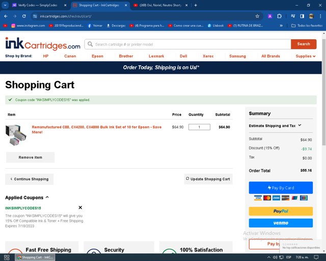Open the tab search dropdown arrow

[x=5, y=5]
